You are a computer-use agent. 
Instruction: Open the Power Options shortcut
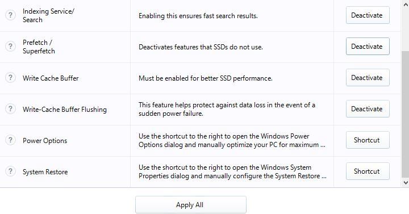368,140
